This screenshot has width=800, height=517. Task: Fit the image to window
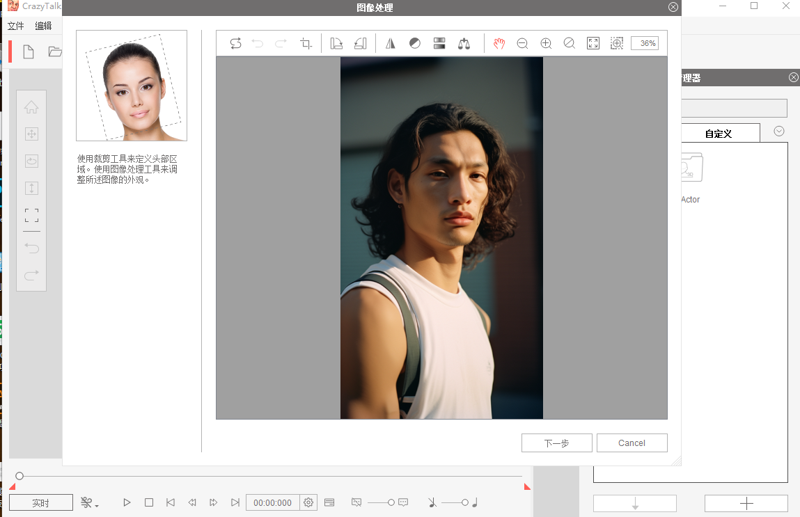(x=593, y=44)
